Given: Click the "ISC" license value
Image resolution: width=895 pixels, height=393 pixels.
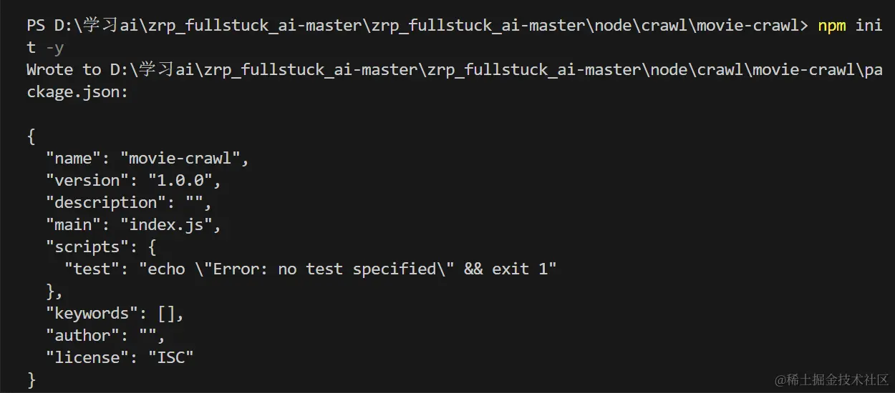Looking at the screenshot, I should pos(170,357).
